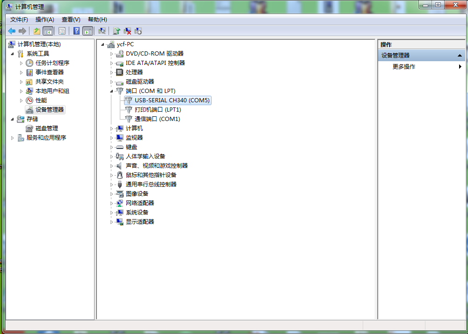Expand 服务和应用程序 in left tree
Image resolution: width=468 pixels, height=334 pixels.
pos(13,138)
